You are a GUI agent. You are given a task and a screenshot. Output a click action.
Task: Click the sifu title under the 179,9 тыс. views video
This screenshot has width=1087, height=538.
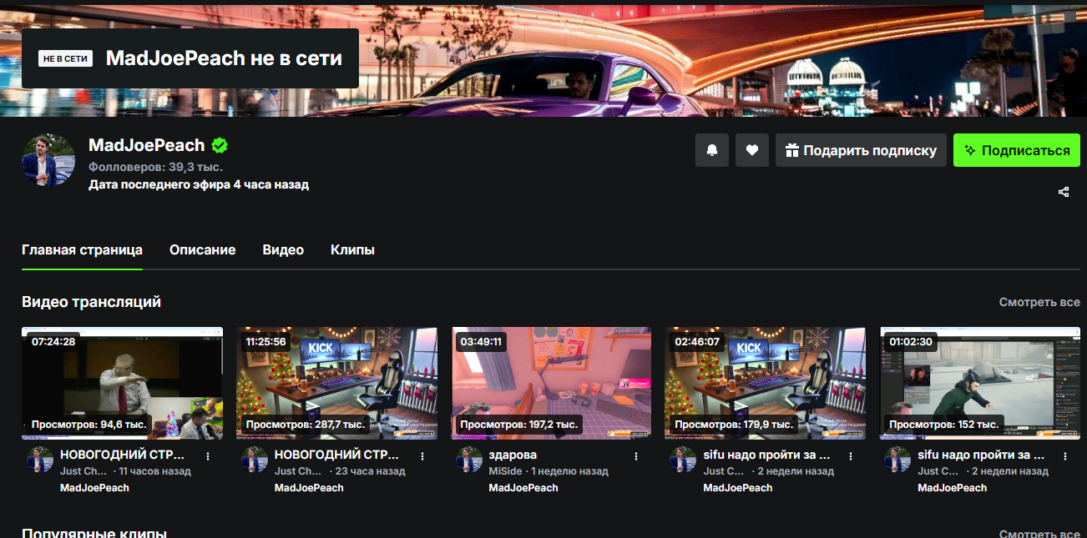click(x=767, y=455)
